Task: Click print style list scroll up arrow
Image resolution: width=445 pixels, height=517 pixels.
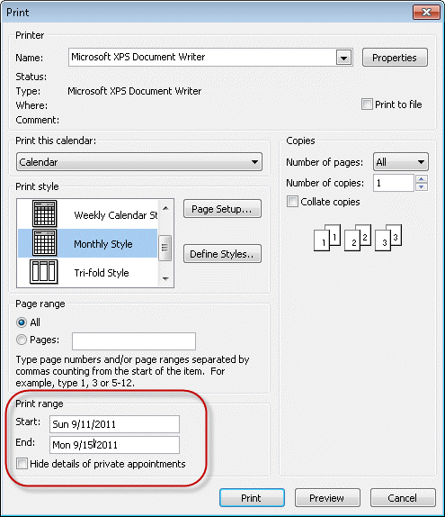Action: [165, 208]
